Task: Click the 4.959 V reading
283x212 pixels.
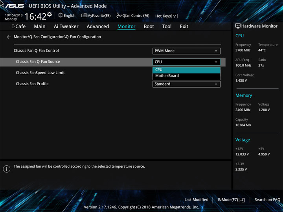Action: point(264,155)
